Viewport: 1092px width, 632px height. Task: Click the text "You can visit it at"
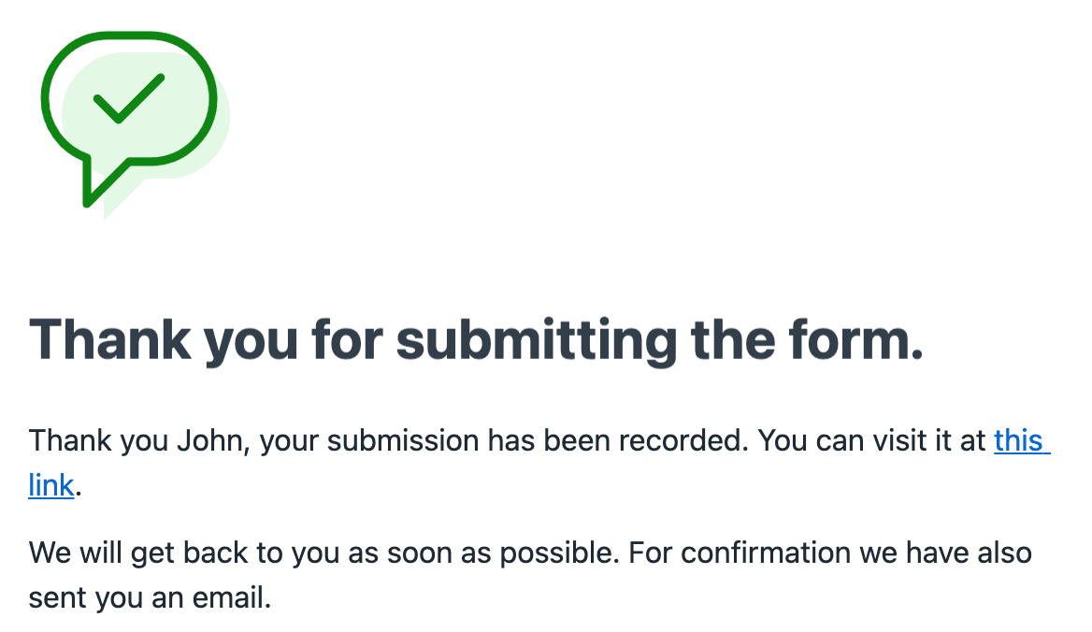point(872,440)
